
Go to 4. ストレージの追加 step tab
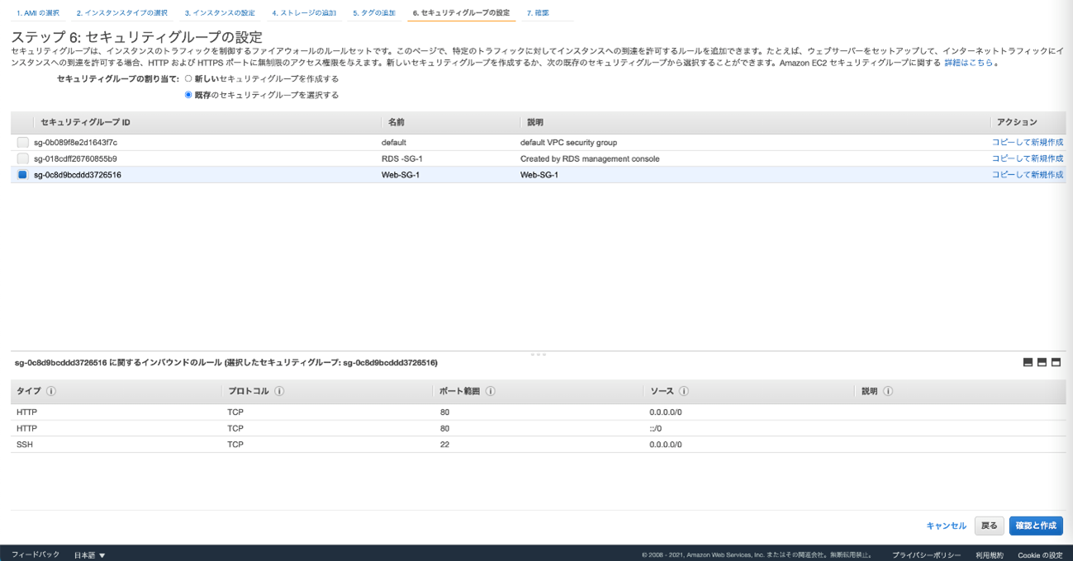pyautogui.click(x=304, y=13)
